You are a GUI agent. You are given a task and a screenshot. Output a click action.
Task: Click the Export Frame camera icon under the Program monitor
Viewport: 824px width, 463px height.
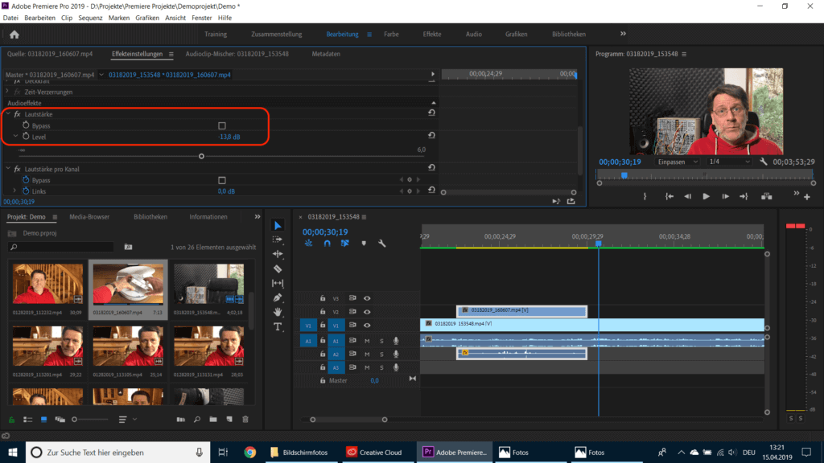pyautogui.click(x=767, y=196)
